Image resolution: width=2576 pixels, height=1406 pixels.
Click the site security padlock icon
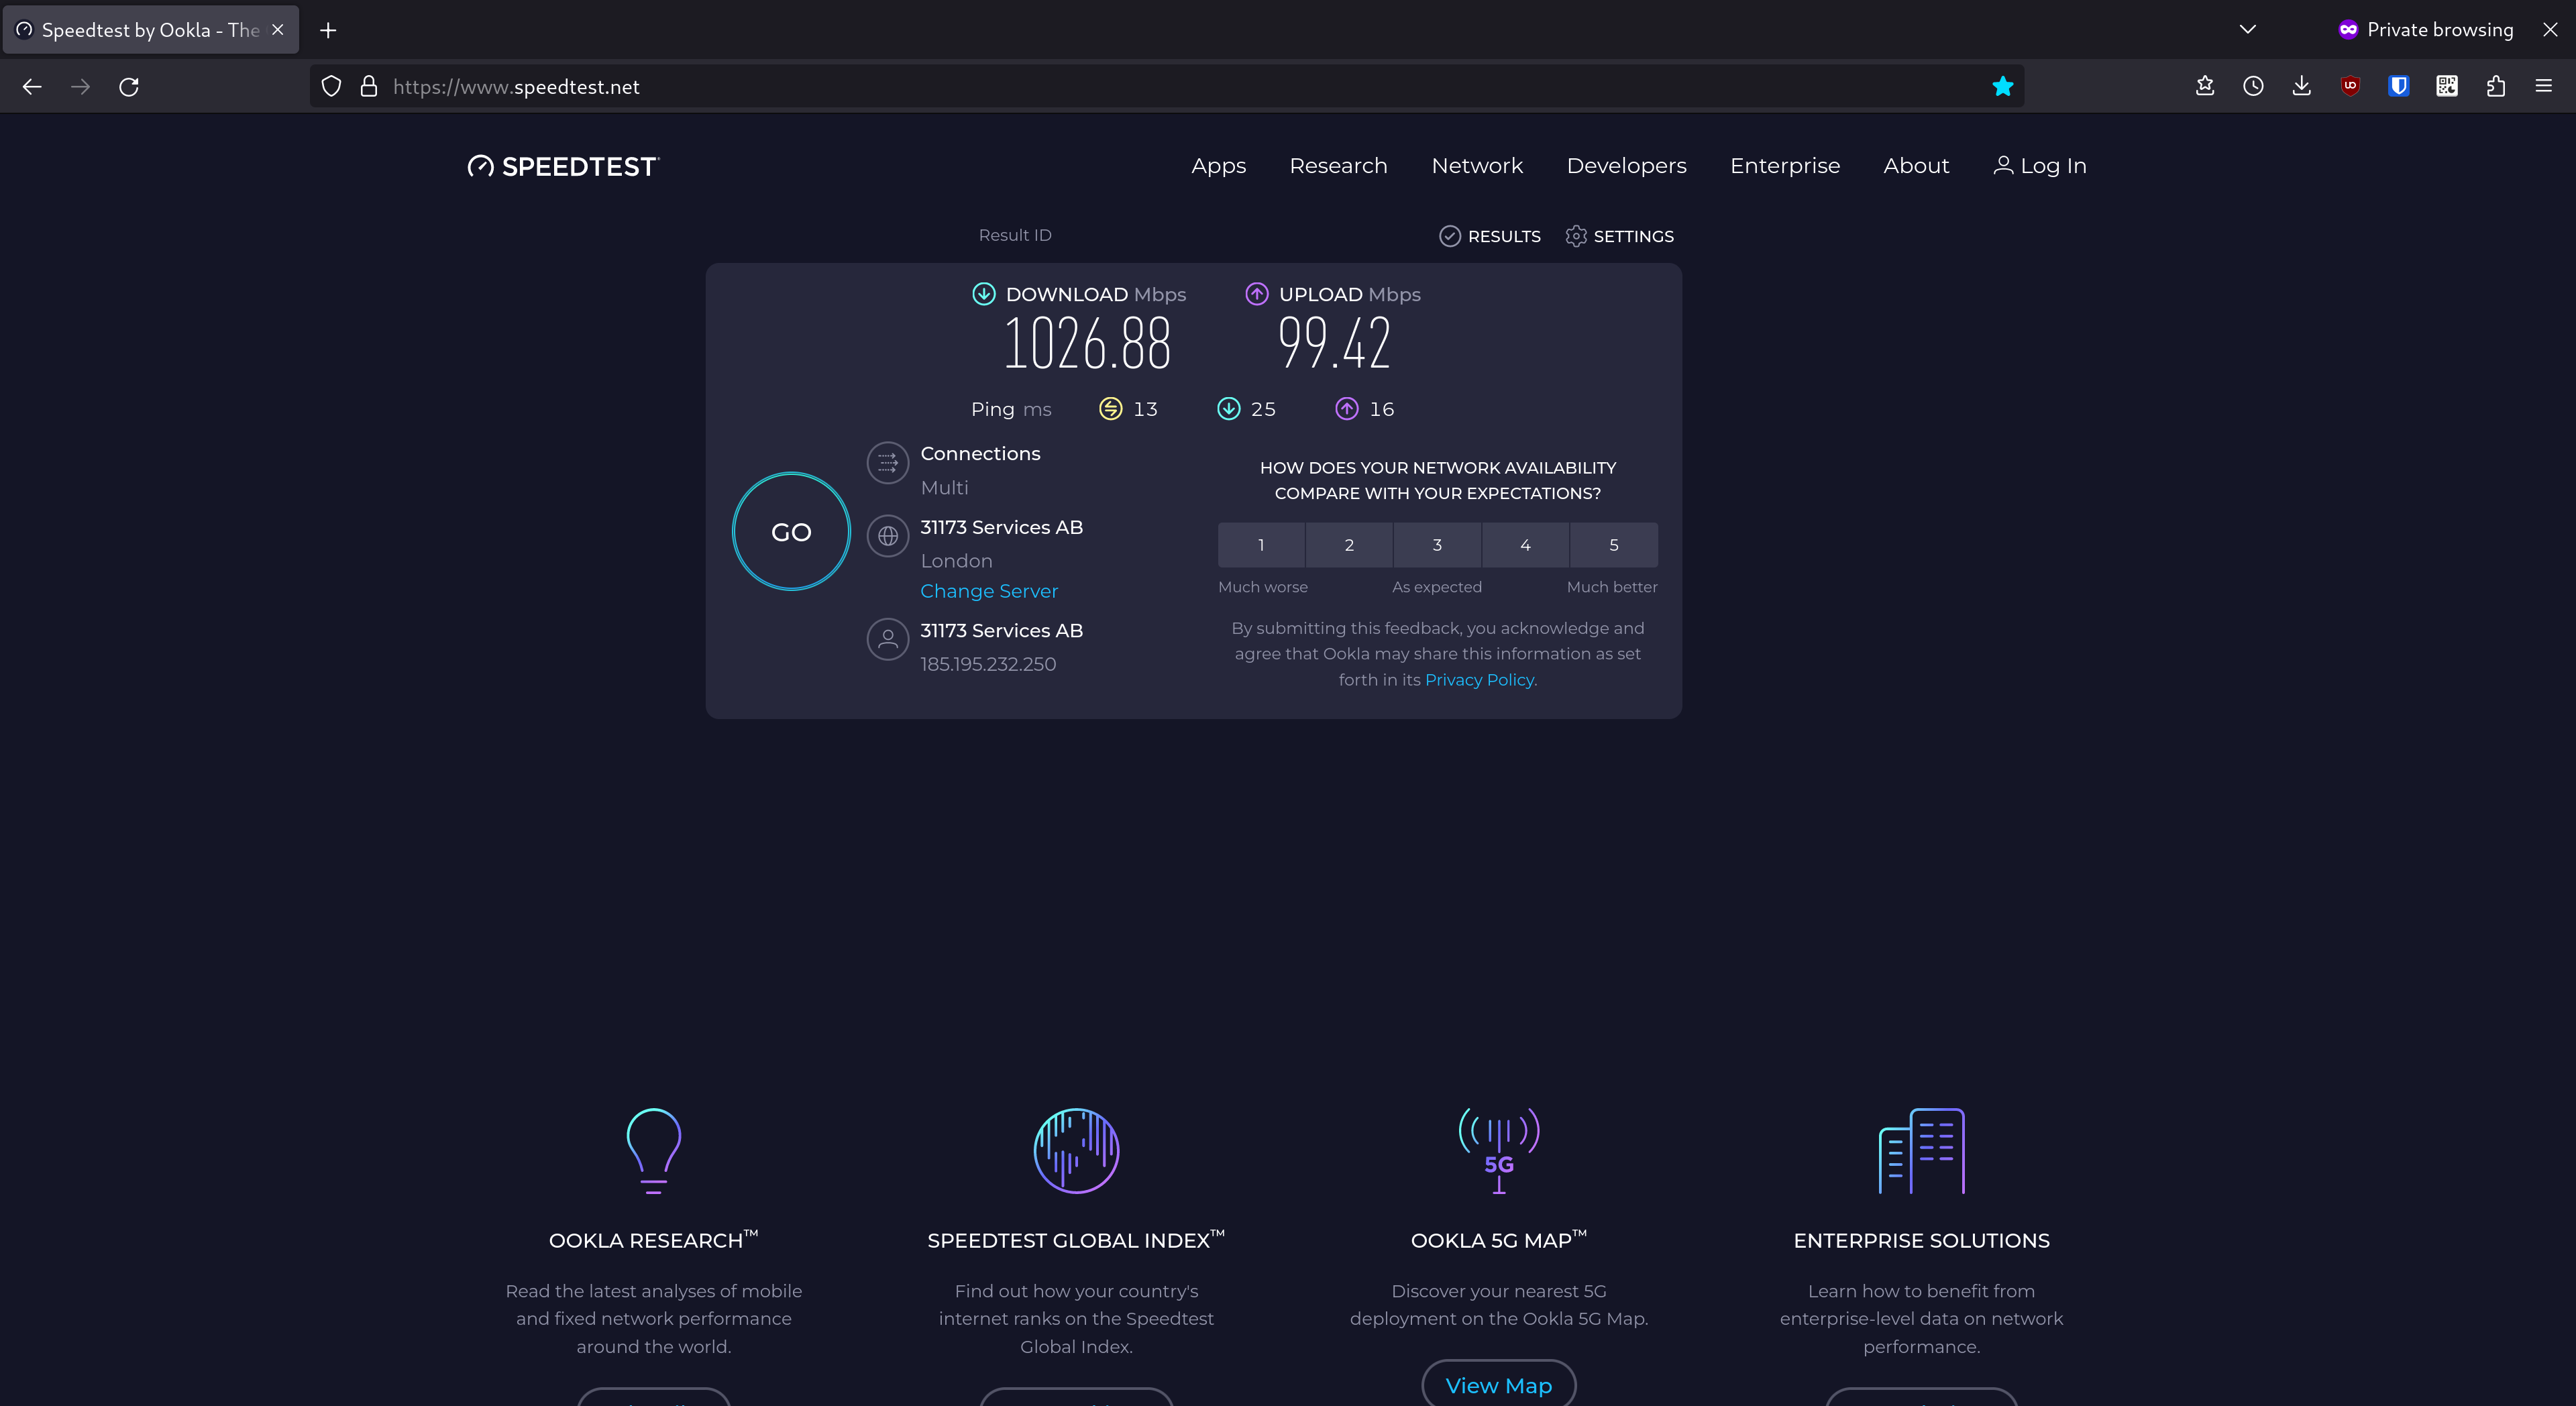click(x=369, y=87)
